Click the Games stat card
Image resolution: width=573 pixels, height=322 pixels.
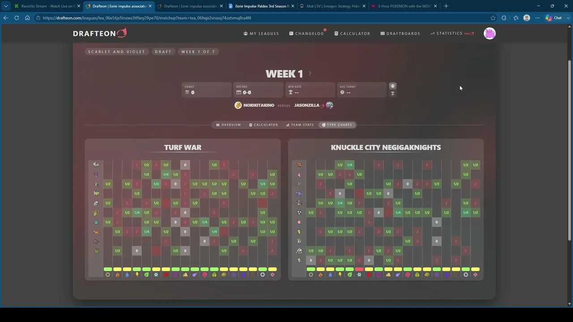(207, 89)
